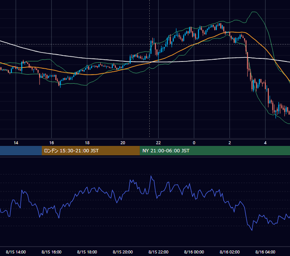Click the 0 hour label on price chart axis

click(194, 143)
